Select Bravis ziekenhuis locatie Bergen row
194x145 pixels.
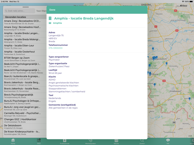coord(25,84)
